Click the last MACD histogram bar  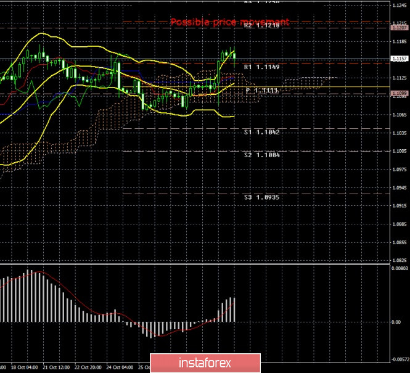point(234,309)
